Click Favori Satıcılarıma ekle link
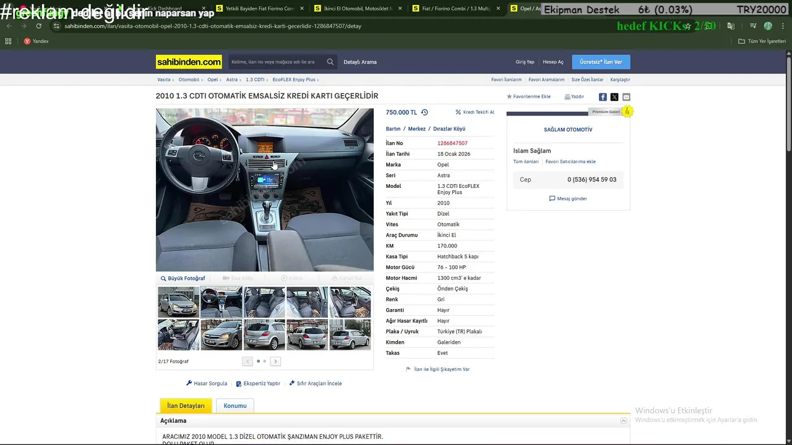792x445 pixels. point(570,162)
